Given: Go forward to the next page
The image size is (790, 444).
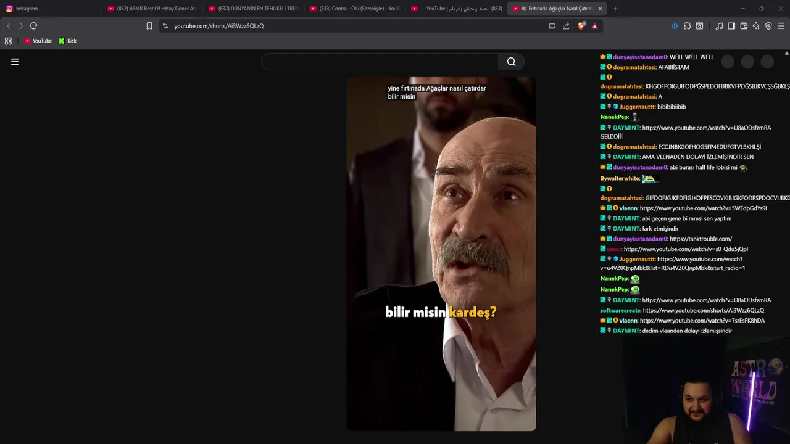Looking at the screenshot, I should tap(21, 26).
